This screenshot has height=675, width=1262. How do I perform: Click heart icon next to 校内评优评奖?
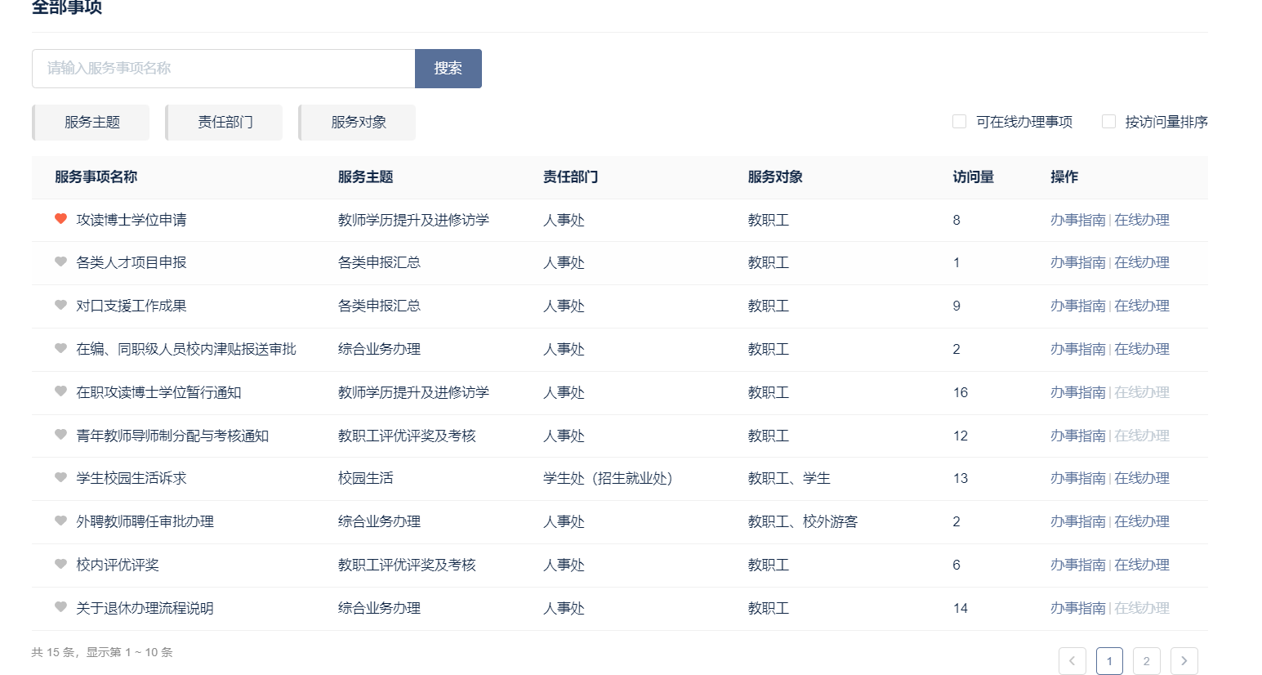pyautogui.click(x=60, y=565)
